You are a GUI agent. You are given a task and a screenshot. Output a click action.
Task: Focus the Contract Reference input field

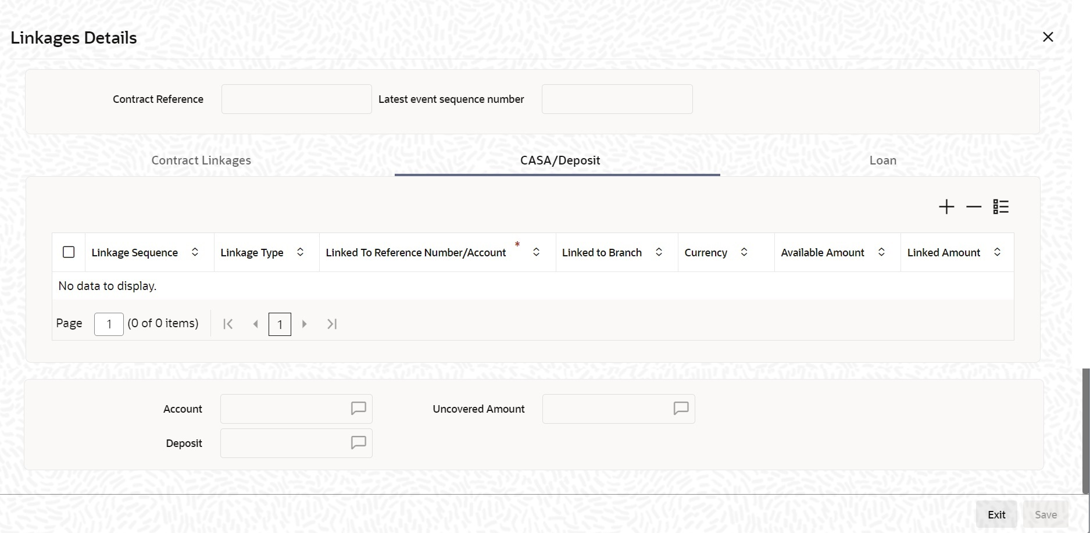[x=296, y=99]
